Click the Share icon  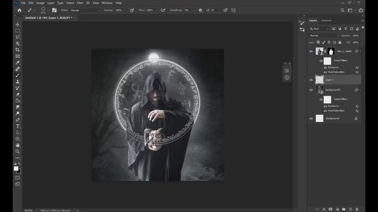click(x=361, y=10)
